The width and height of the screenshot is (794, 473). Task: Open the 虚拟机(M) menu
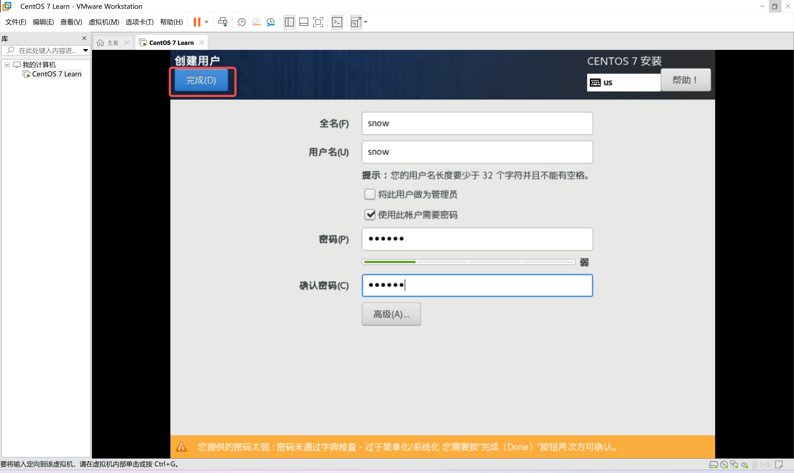104,22
